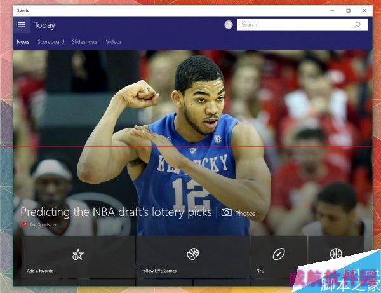Click the Add a favorite star icon
Image resolution: width=381 pixels, height=293 pixels.
click(78, 255)
